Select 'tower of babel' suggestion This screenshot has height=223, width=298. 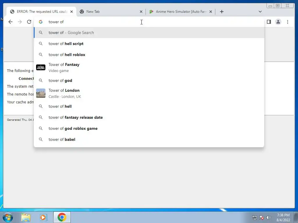pyautogui.click(x=149, y=139)
